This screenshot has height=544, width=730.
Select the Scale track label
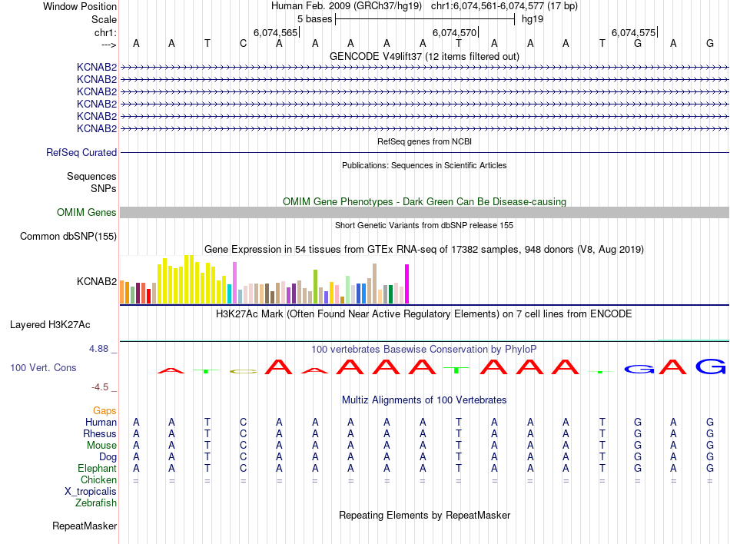pyautogui.click(x=104, y=19)
